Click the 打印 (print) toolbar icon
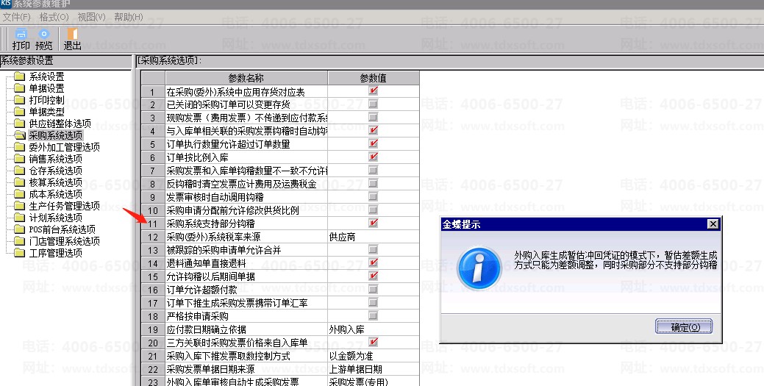The image size is (764, 386). (21, 34)
